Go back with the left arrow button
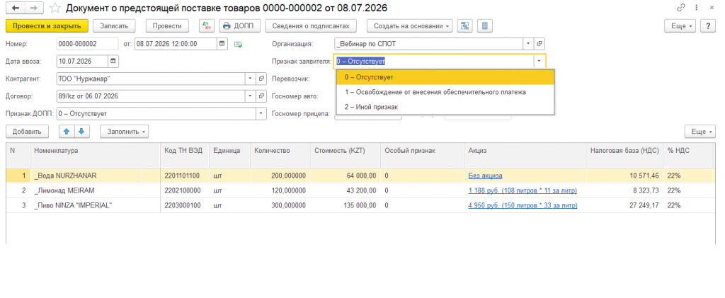 pos(16,8)
